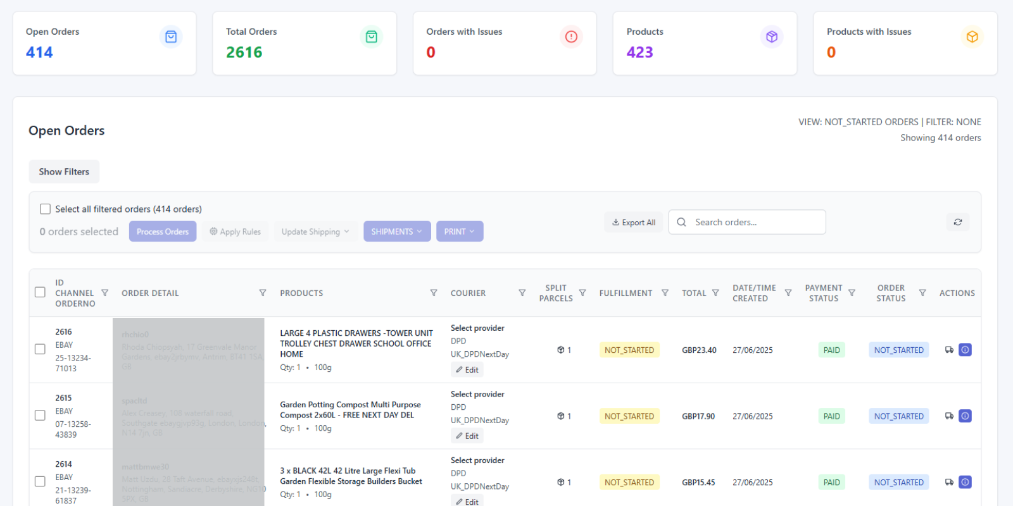The height and width of the screenshot is (506, 1013).
Task: Click NOT_STARTED fulfillment badge for order 2614
Action: click(629, 482)
